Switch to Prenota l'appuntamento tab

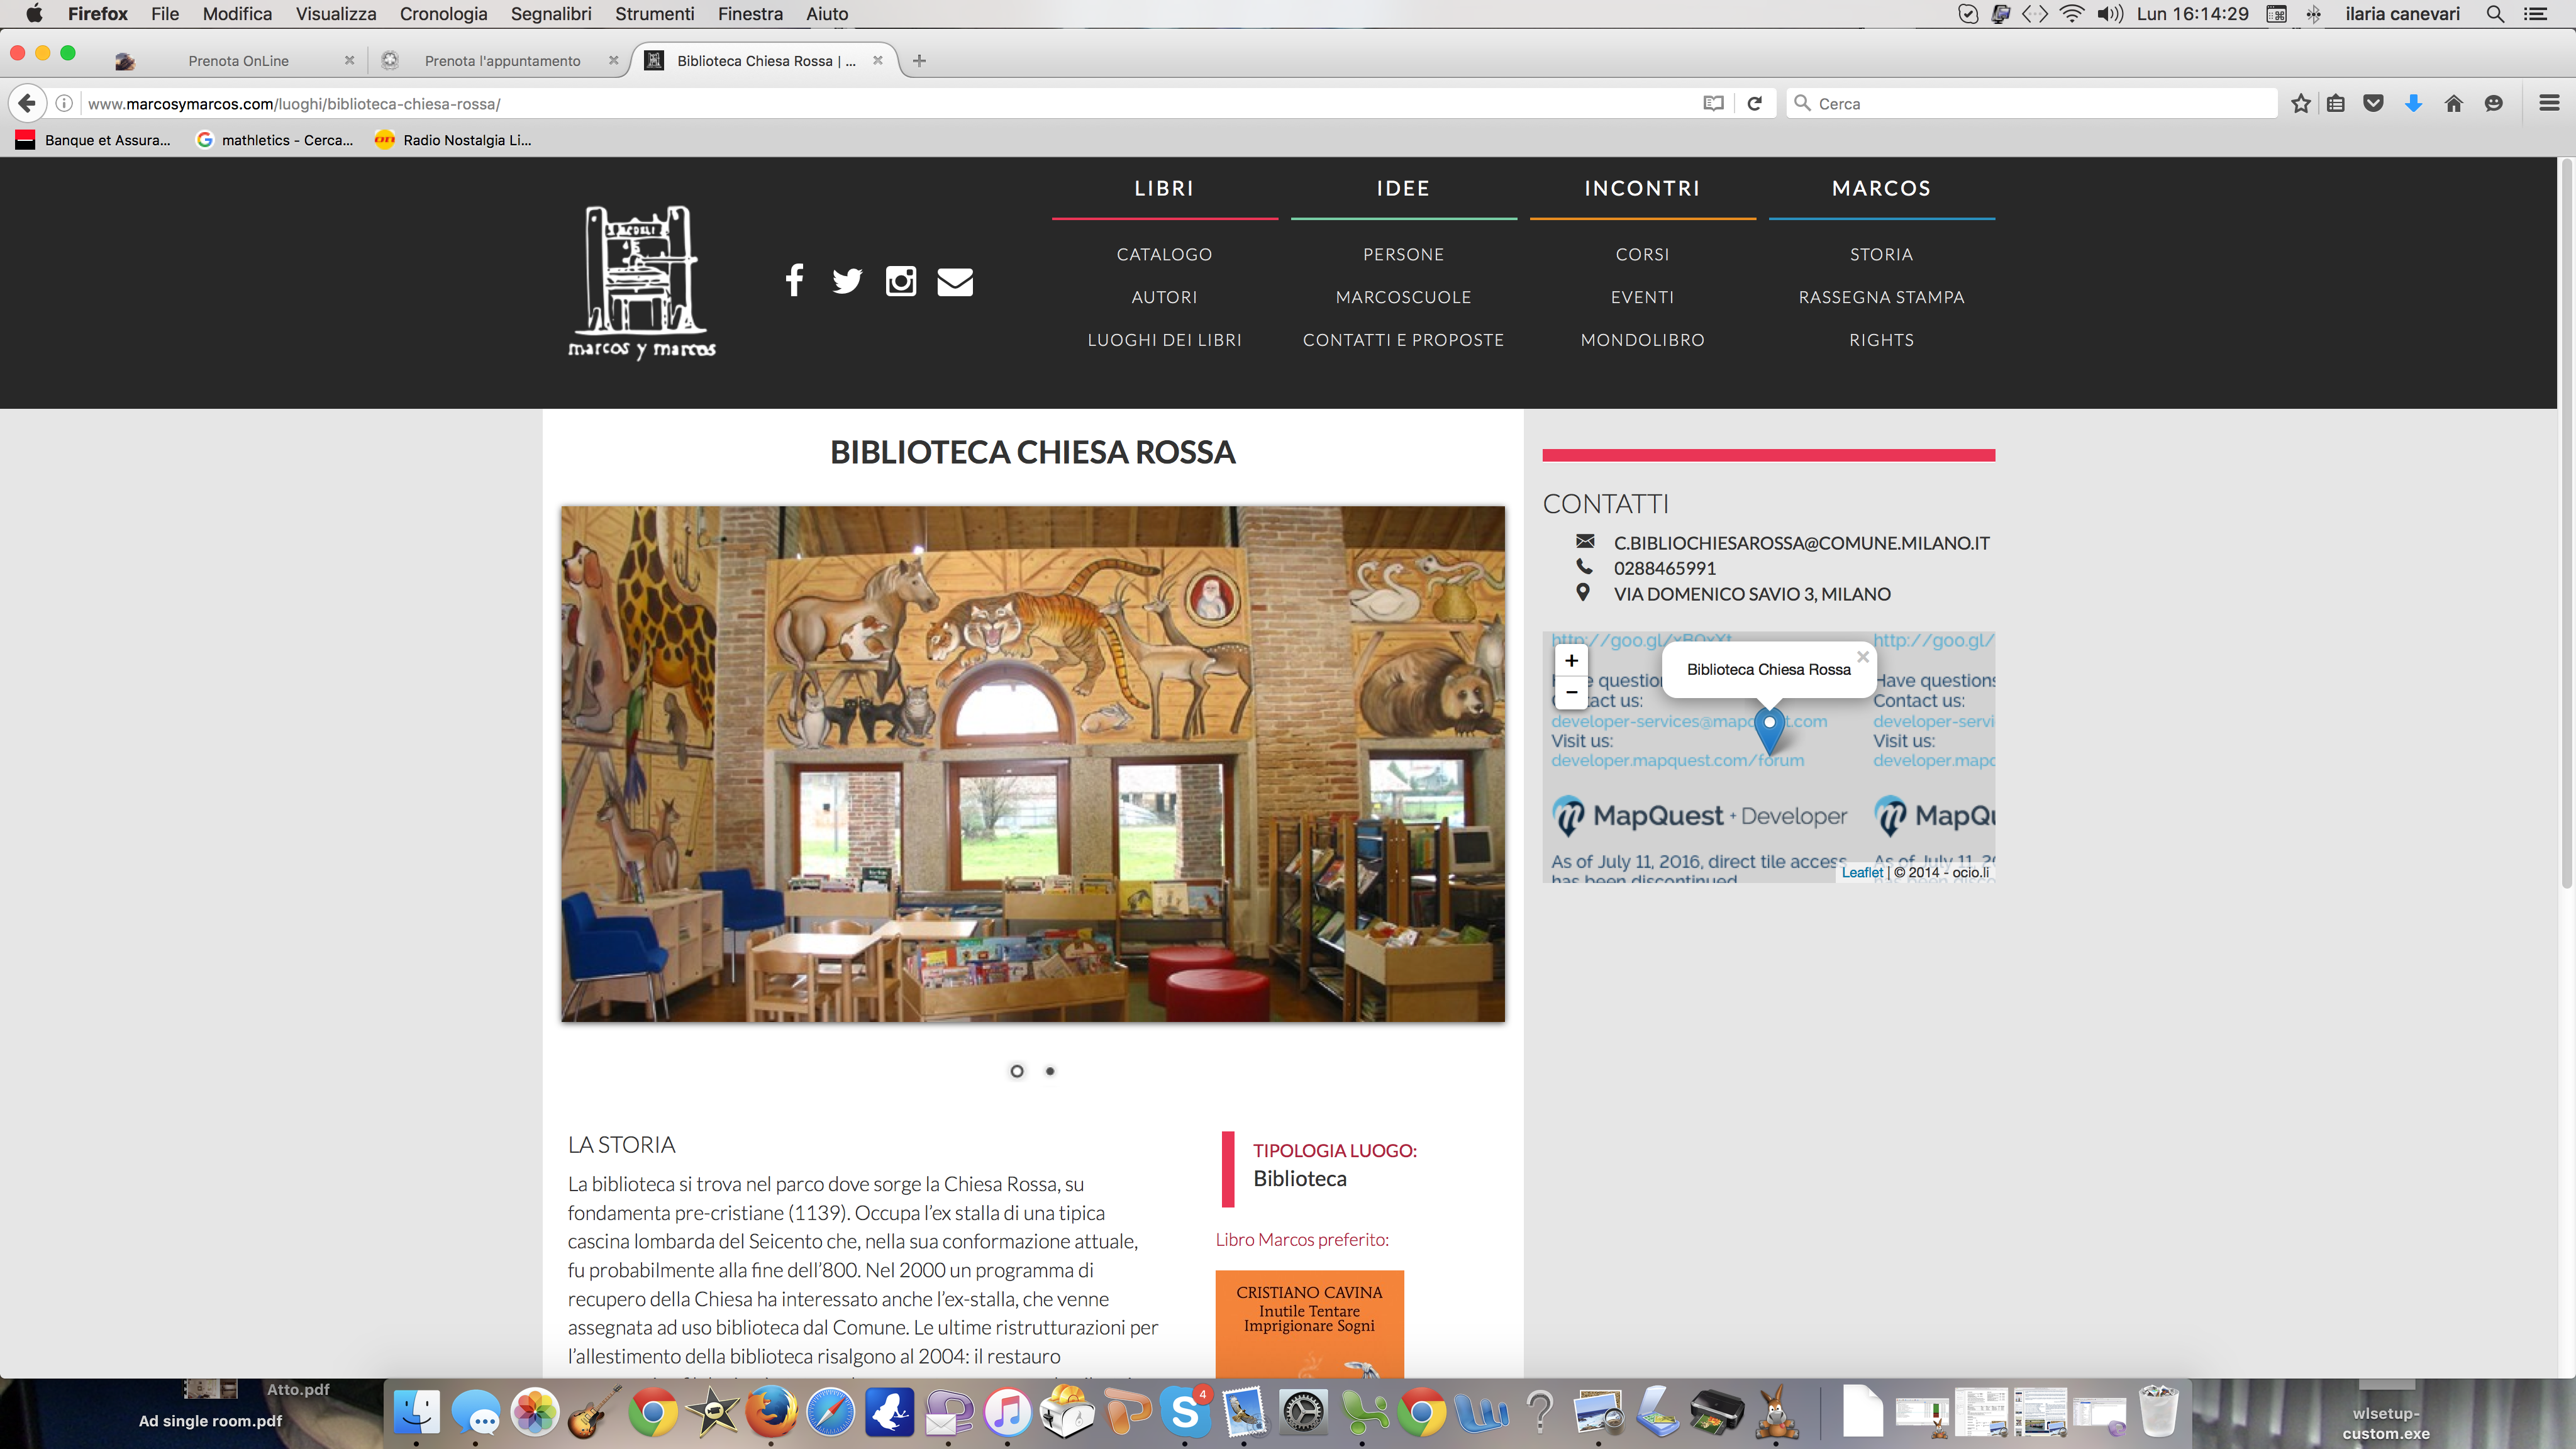pyautogui.click(x=502, y=61)
